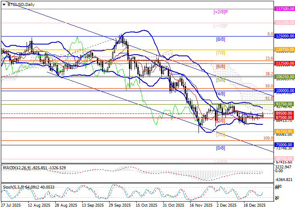Image resolution: width=295 pixels, height=210 pixels.
Task: Select the 137500.00 magenta price label
Action: coord(284,9)
